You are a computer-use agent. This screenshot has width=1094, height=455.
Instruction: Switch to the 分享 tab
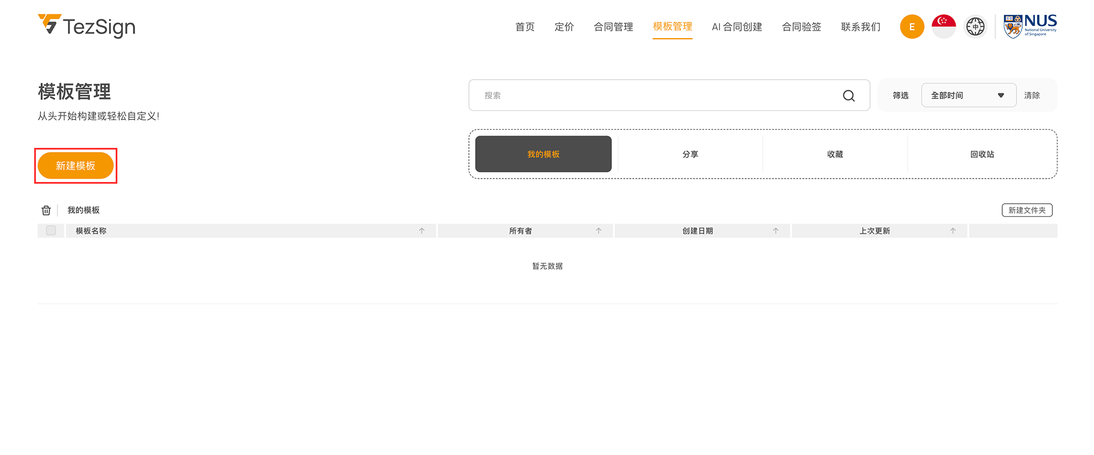(690, 154)
